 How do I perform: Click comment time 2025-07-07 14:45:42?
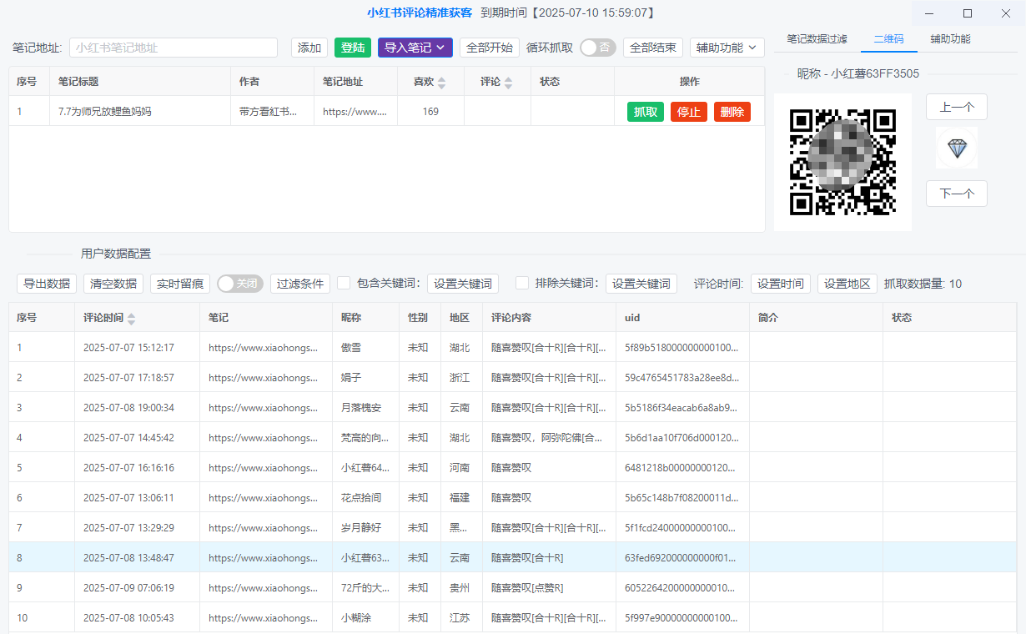[128, 438]
